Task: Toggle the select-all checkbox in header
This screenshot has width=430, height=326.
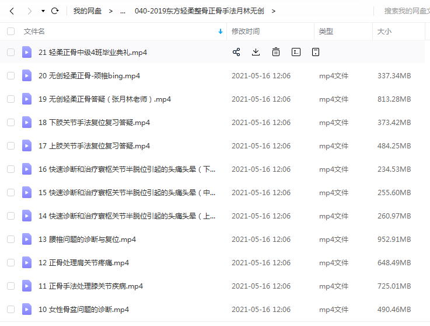Action: point(11,32)
